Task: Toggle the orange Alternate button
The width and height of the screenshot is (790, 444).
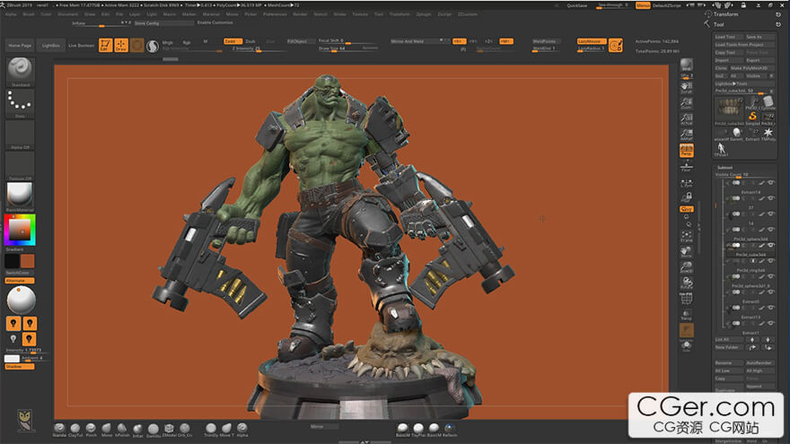Action: pos(20,281)
